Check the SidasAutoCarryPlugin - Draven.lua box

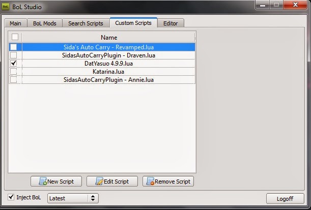click(x=13, y=55)
